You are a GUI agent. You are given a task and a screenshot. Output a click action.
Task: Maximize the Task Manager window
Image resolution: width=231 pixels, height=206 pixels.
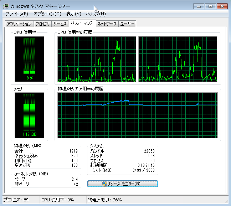point(210,6)
